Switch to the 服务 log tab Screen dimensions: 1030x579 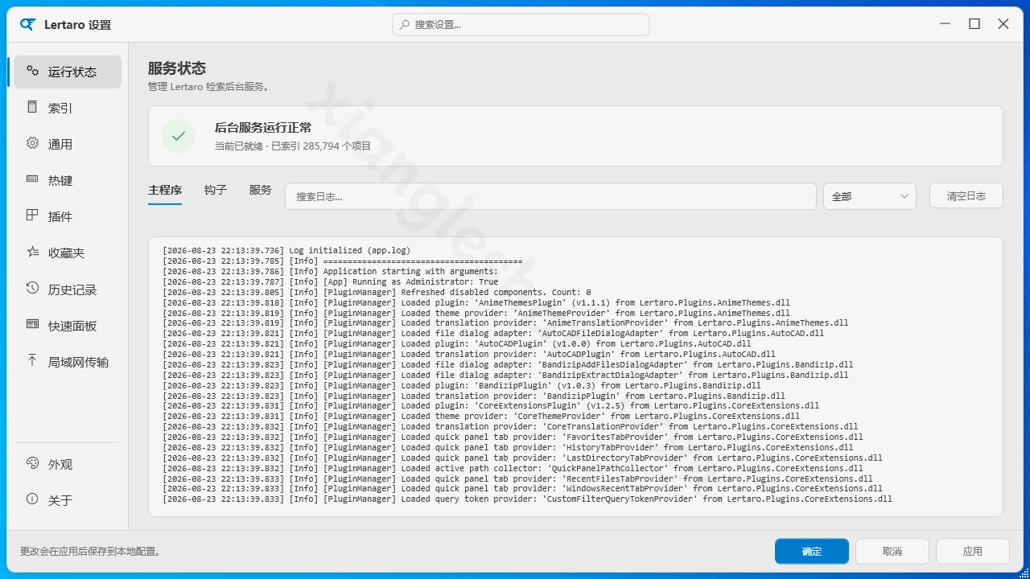pyautogui.click(x=261, y=191)
